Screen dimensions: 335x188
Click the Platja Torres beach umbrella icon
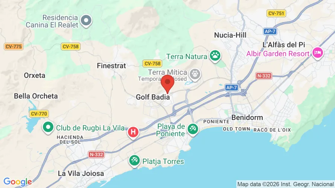pos(134,161)
